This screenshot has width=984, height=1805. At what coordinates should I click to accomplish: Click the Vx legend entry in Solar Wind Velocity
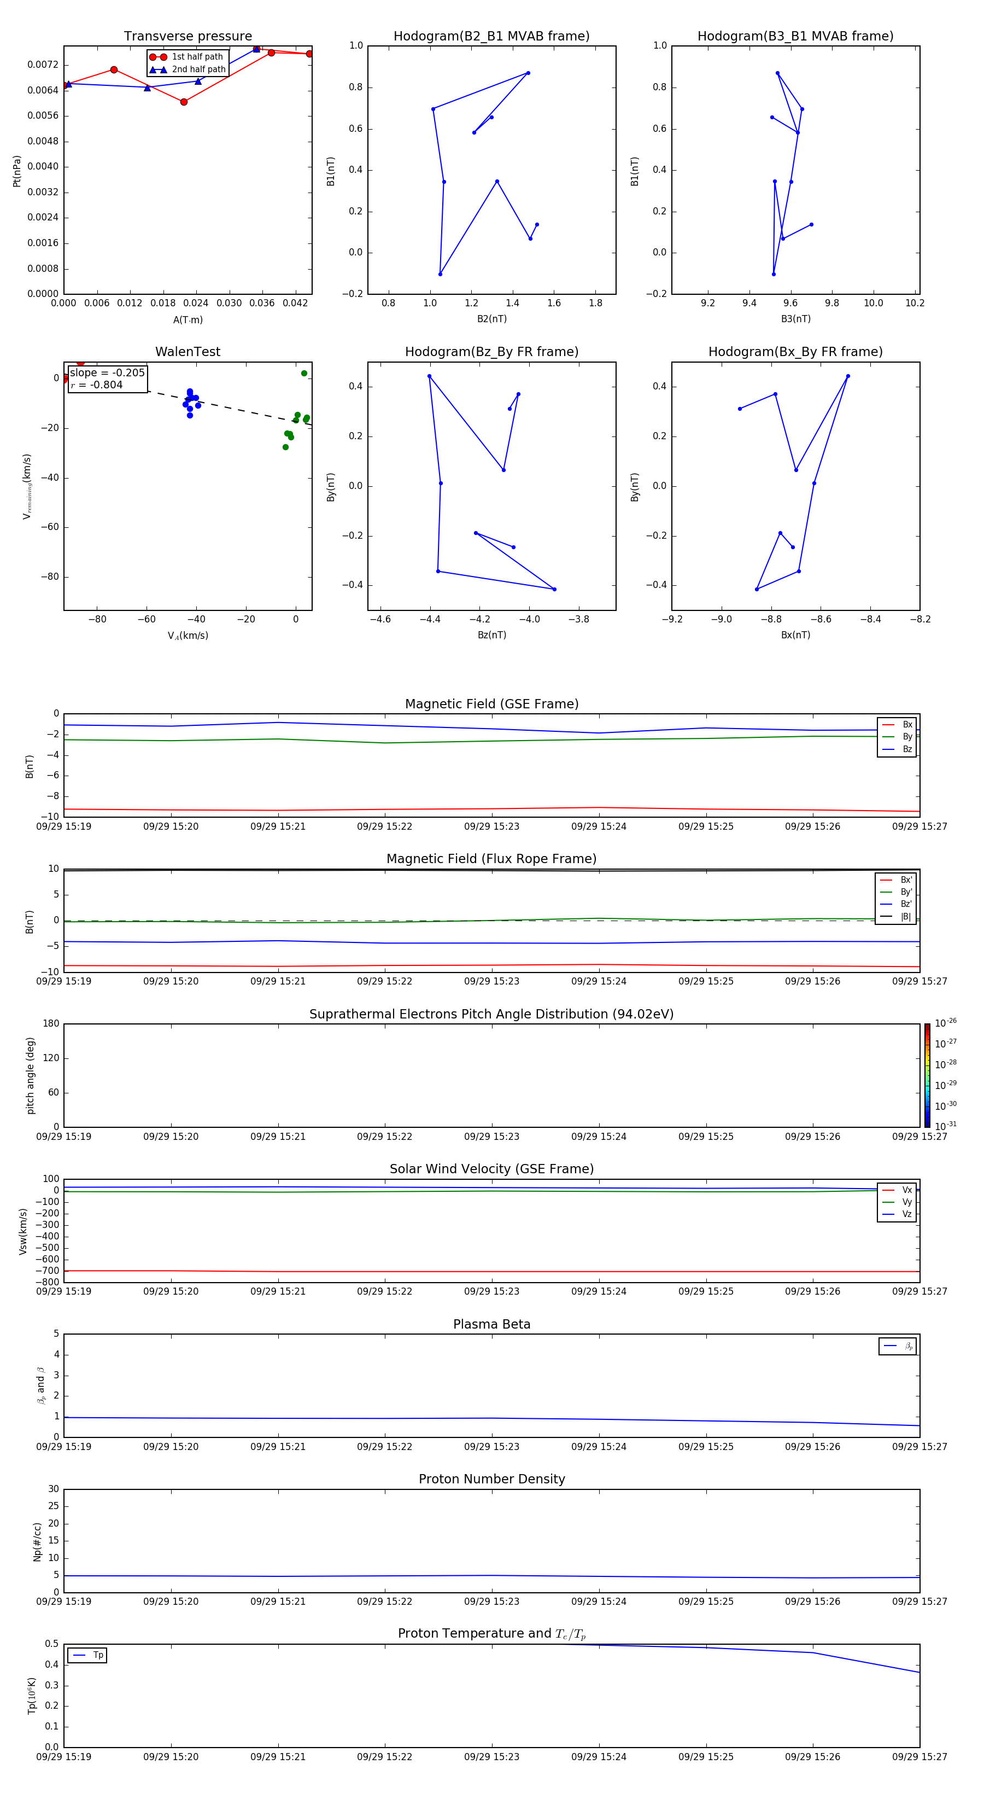coord(897,1190)
